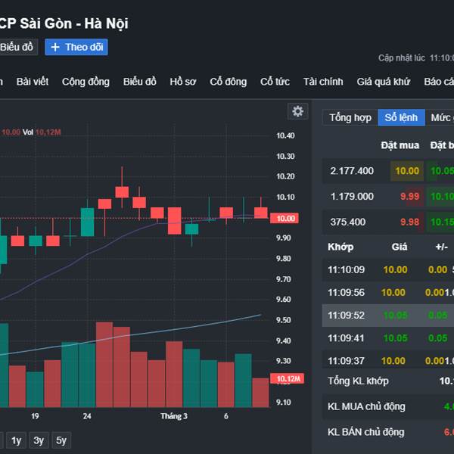The height and width of the screenshot is (454, 454).
Task: Set chart range to 1y
Action: pyautogui.click(x=17, y=440)
